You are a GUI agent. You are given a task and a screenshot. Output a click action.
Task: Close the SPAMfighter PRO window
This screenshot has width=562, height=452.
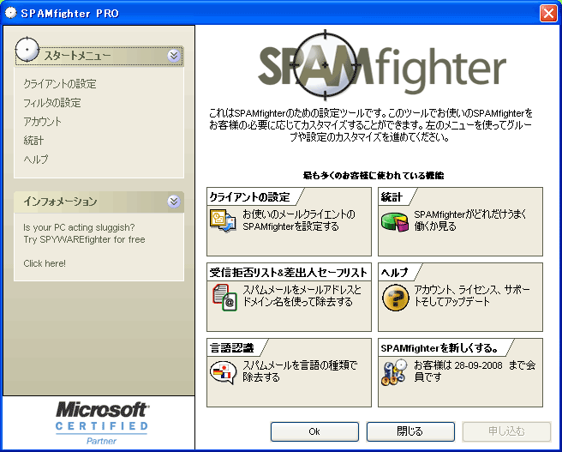pyautogui.click(x=548, y=13)
